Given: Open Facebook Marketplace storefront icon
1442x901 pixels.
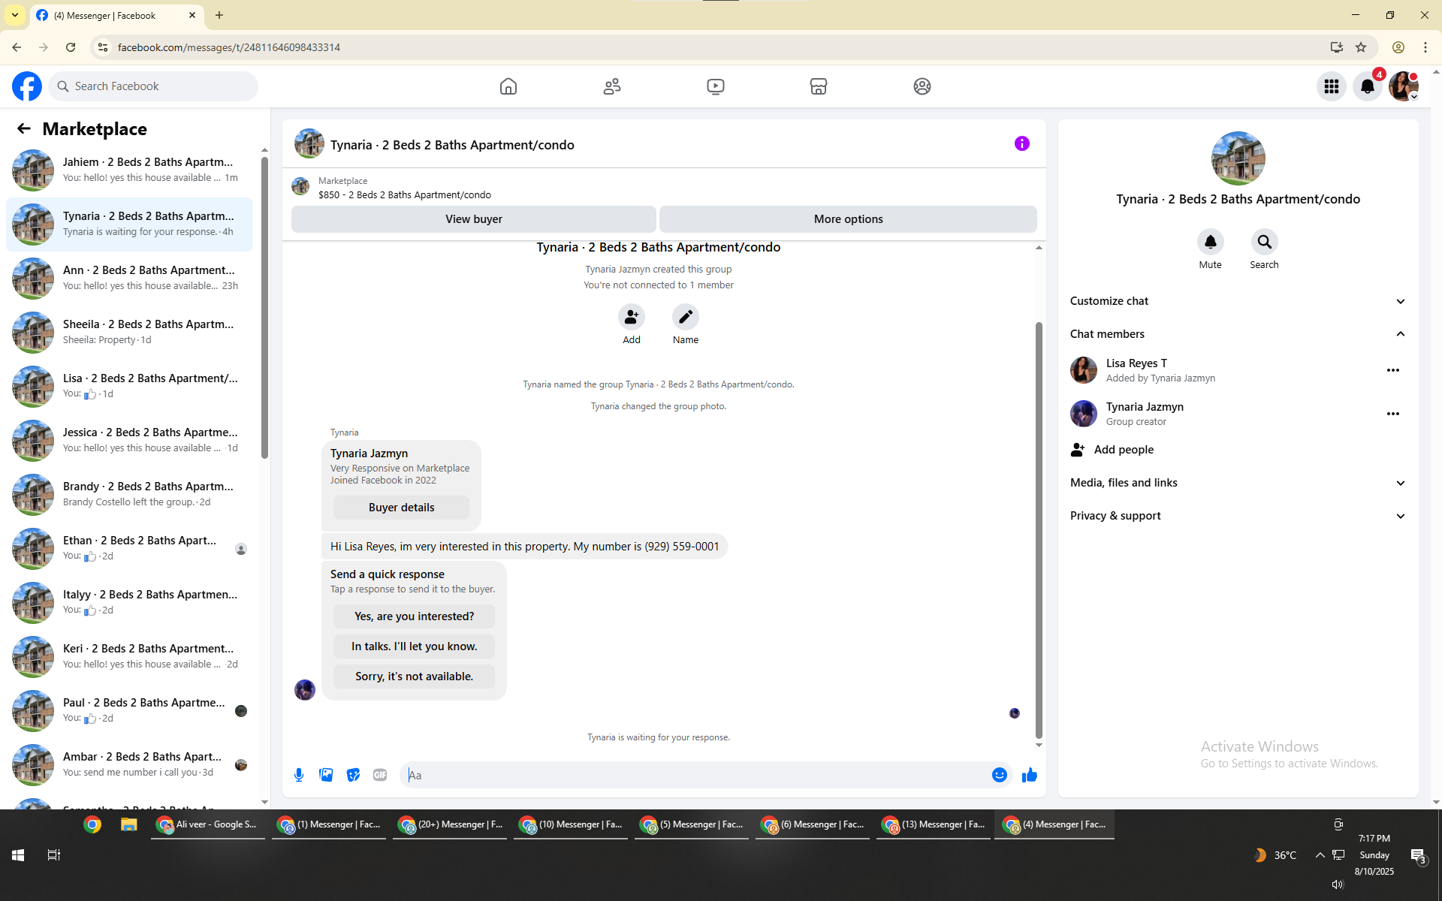Looking at the screenshot, I should click(818, 86).
